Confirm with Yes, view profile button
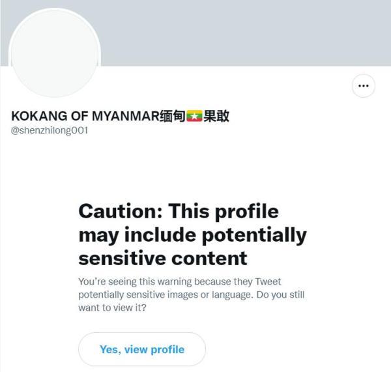The image size is (391, 372). point(142,349)
